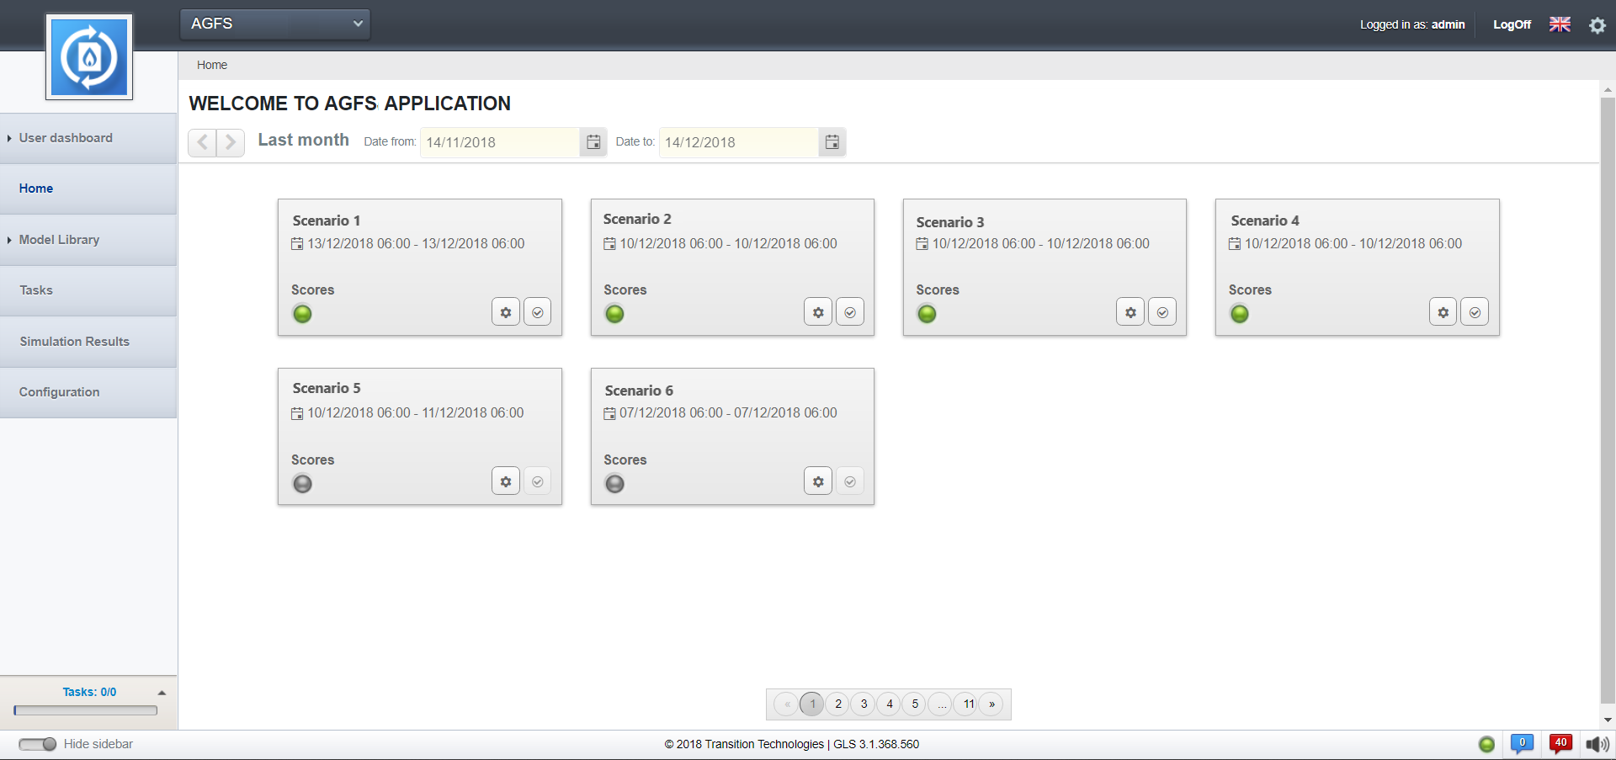Open the Date from calendar picker
The width and height of the screenshot is (1616, 760).
pos(593,142)
